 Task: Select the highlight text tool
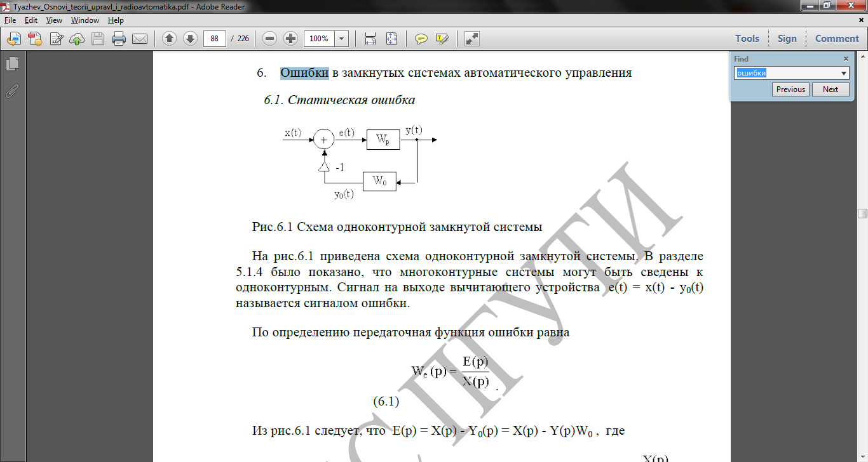coord(442,39)
